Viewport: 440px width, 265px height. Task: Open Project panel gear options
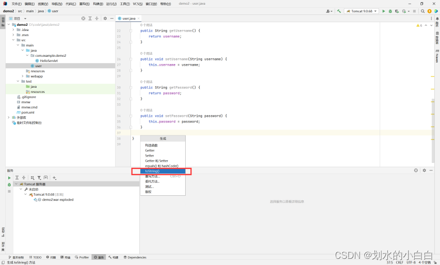pos(105,18)
